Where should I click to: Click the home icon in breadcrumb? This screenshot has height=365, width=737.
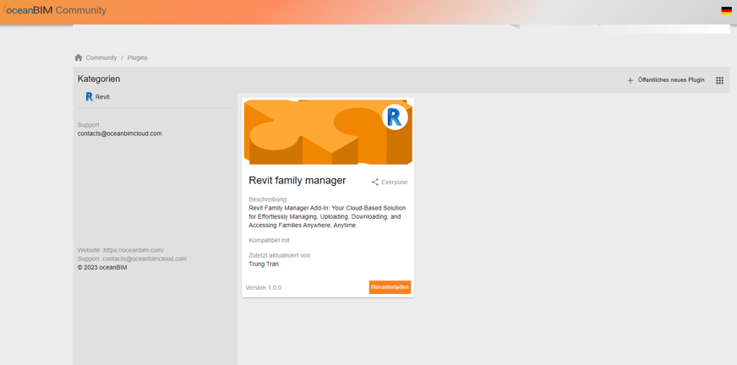coord(79,57)
